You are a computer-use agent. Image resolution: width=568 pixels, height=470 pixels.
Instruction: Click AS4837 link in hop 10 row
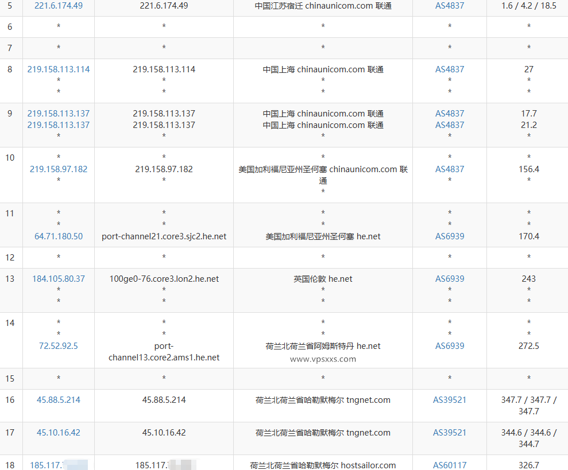(450, 169)
